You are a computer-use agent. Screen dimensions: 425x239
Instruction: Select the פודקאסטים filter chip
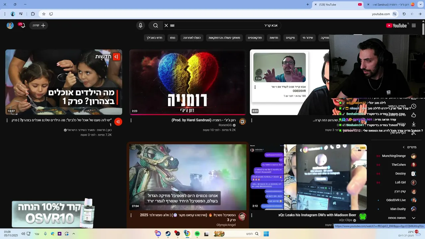255,38
